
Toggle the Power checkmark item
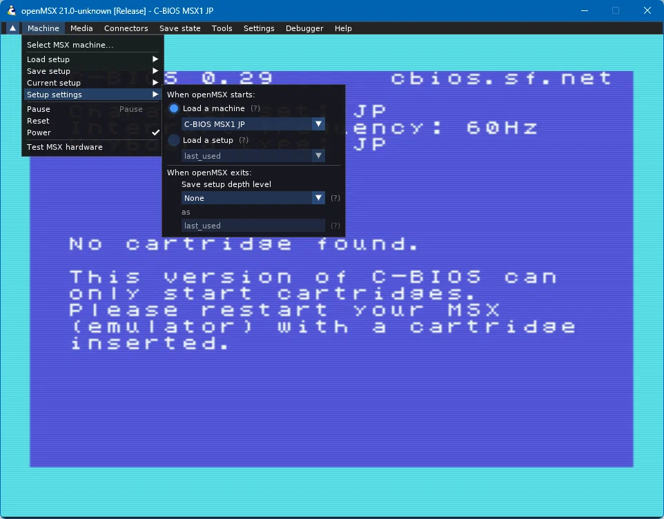click(x=92, y=133)
